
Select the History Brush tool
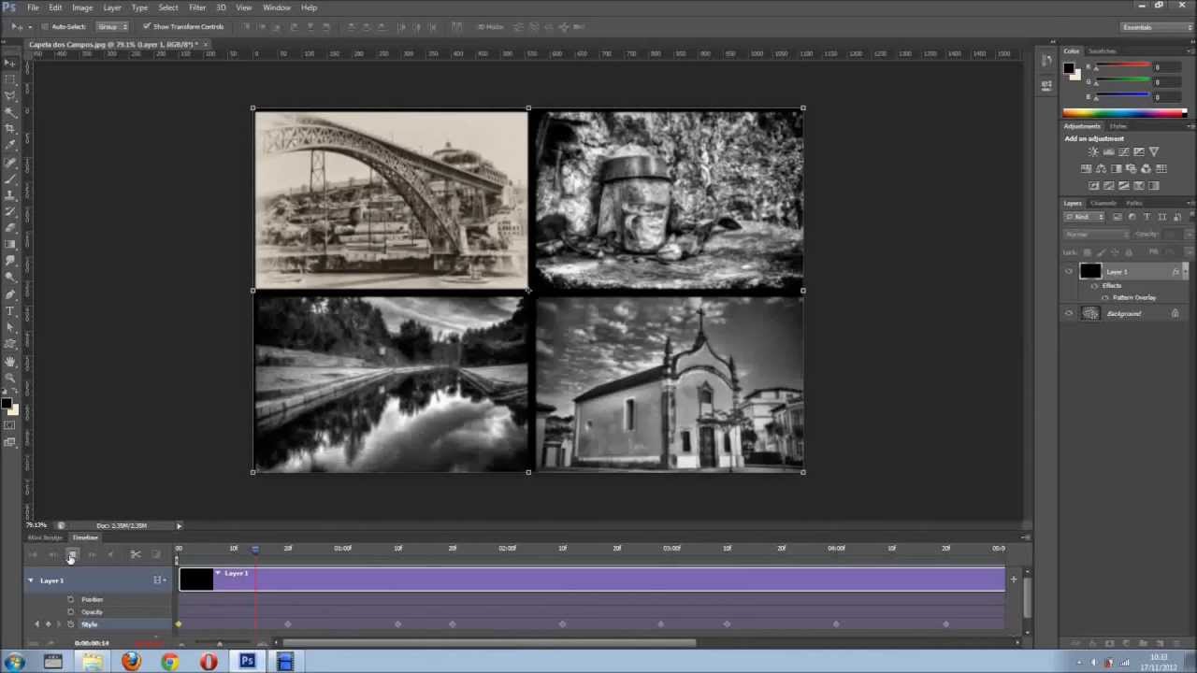[10, 211]
